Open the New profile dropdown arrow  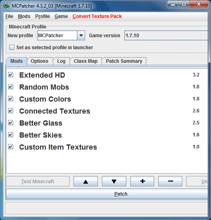[x=81, y=35]
